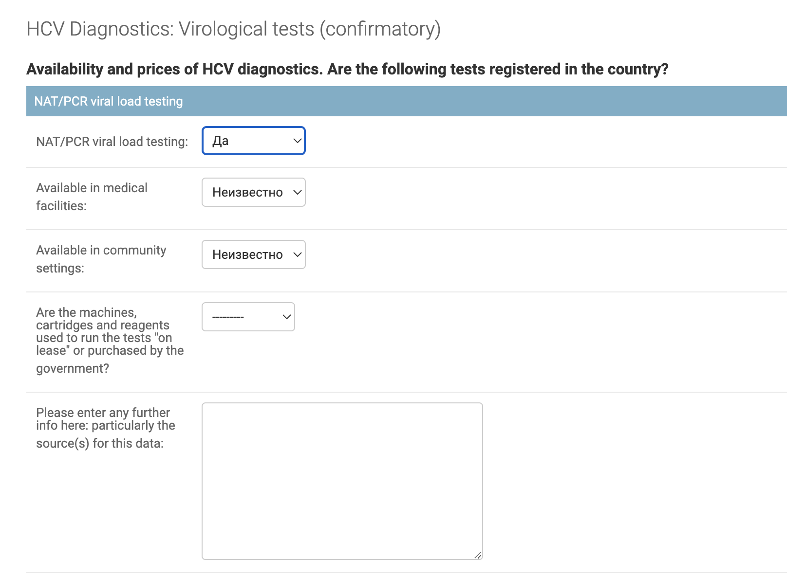This screenshot has height=580, width=787.
Task: Click the 'Available in medical facilities:' label
Action: coord(92,197)
